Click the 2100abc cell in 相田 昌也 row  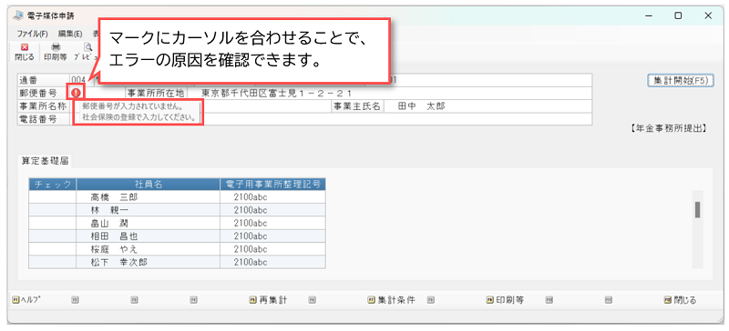(x=272, y=236)
